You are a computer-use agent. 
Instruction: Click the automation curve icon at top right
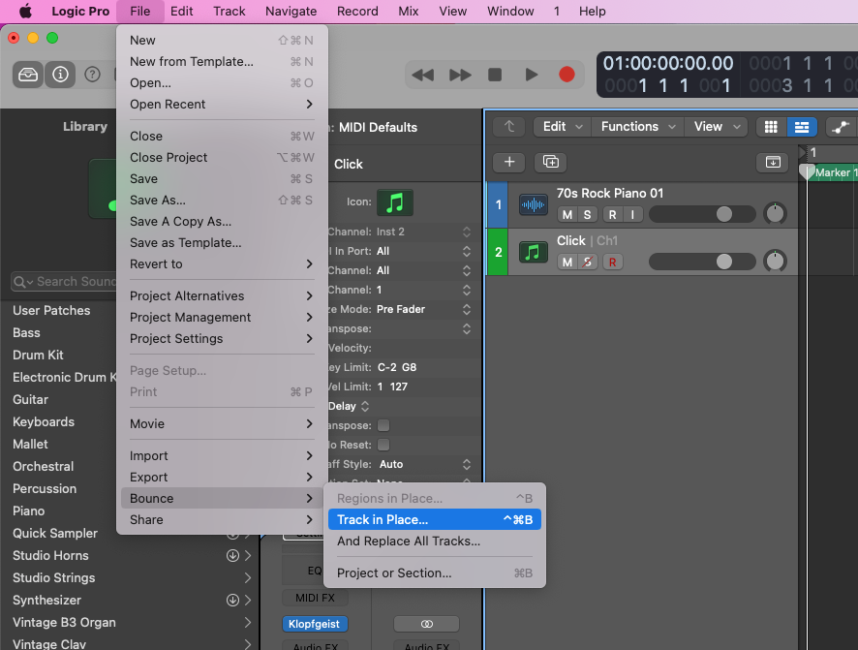pyautogui.click(x=841, y=127)
